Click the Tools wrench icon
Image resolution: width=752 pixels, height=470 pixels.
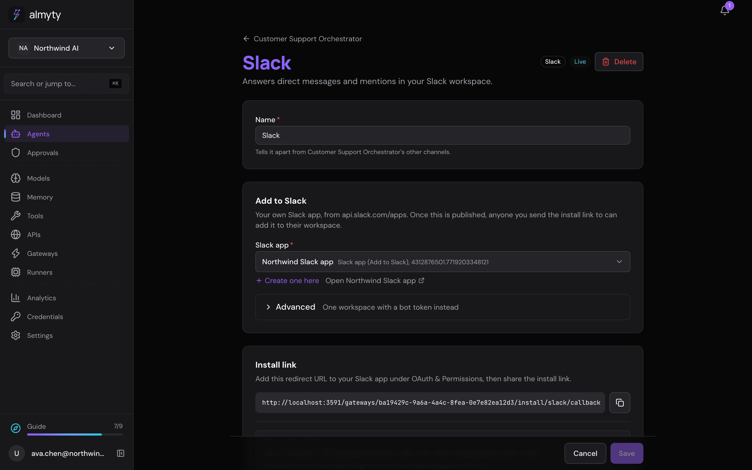16,216
